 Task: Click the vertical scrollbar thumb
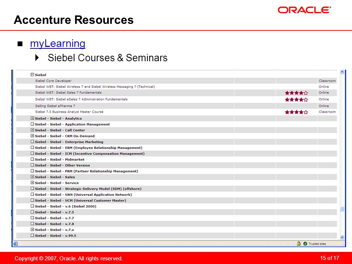pyautogui.click(x=342, y=209)
